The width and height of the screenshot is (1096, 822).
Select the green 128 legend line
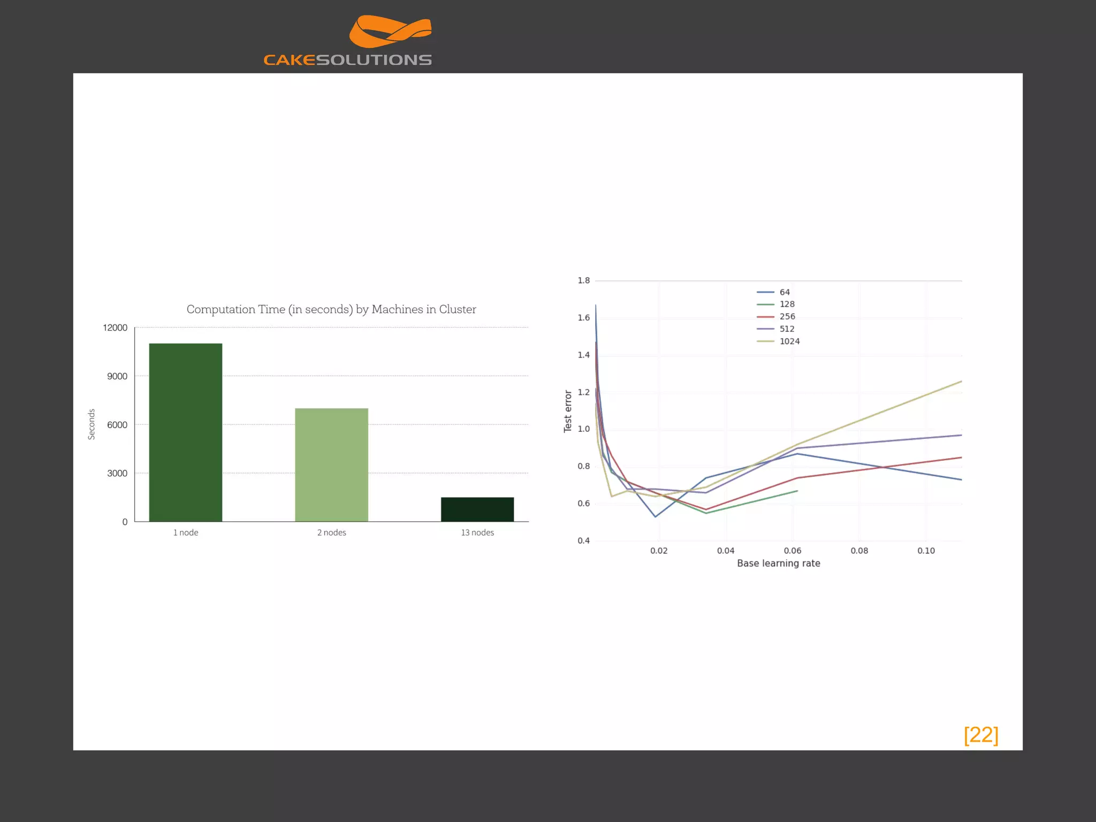coord(765,305)
